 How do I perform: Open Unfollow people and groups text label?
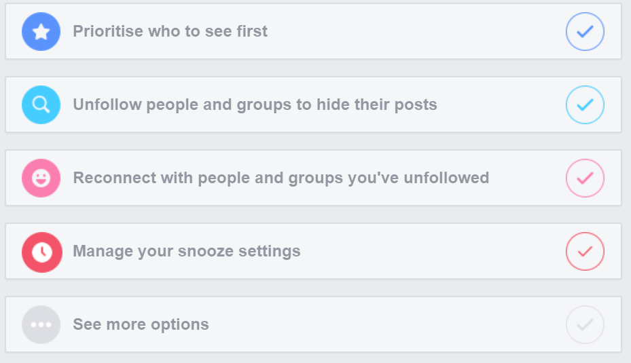(255, 105)
